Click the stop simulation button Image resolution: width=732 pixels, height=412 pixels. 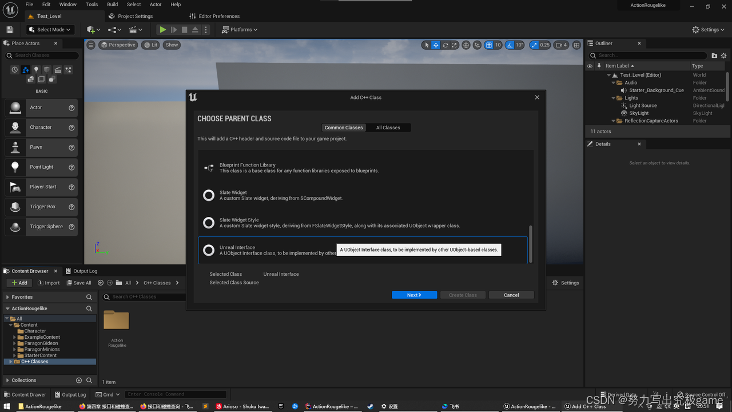184,30
